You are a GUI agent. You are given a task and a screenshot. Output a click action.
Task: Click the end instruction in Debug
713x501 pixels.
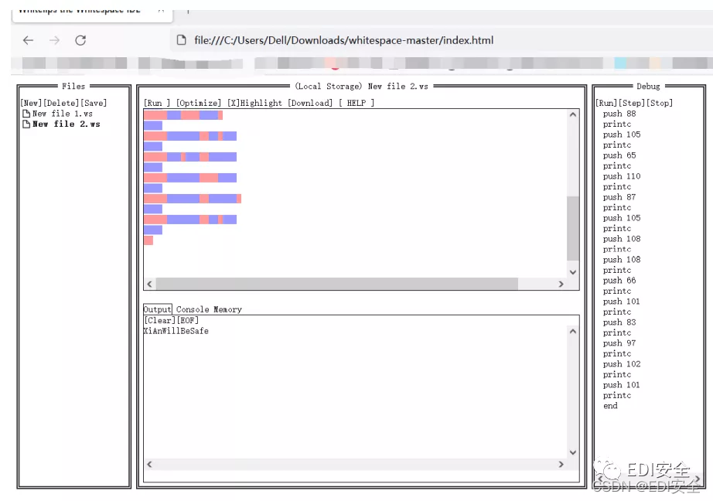click(610, 406)
